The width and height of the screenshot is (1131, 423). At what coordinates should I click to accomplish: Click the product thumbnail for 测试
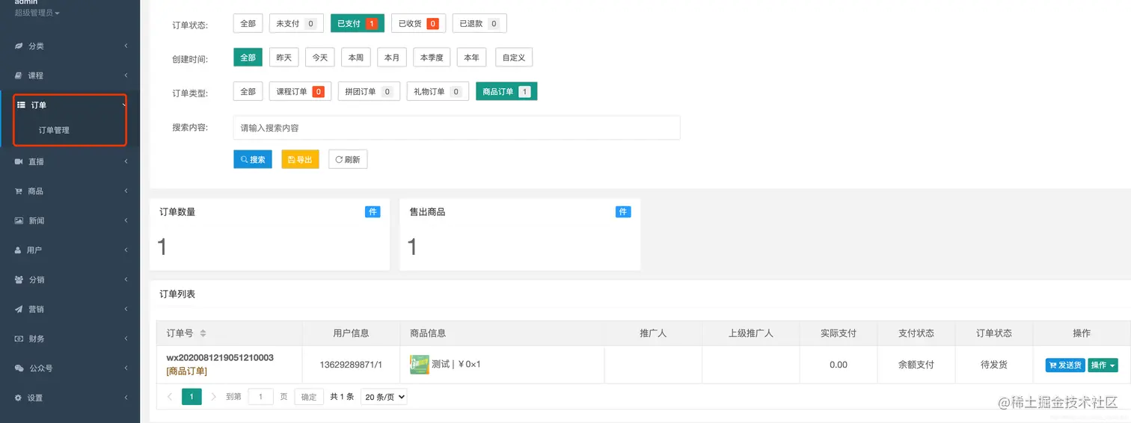pyautogui.click(x=419, y=365)
